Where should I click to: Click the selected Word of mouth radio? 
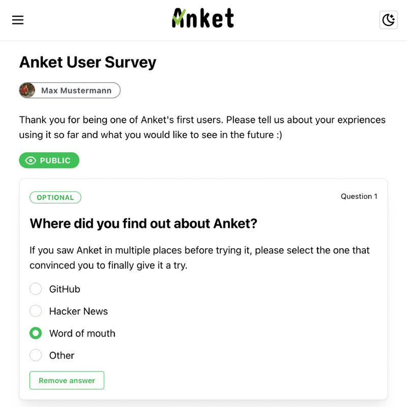[x=36, y=333]
